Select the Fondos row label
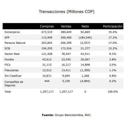The width and height of the screenshot is (126, 120). [9, 59]
